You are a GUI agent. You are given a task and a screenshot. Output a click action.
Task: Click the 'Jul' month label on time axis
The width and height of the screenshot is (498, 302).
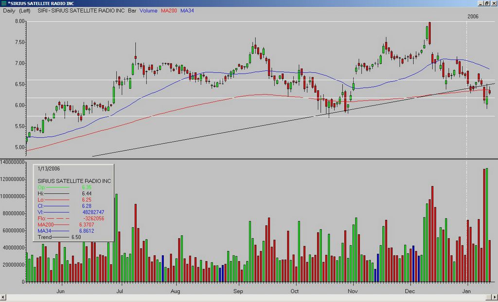point(120,291)
